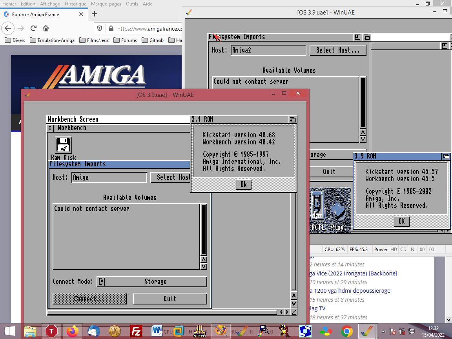452x339 pixels.
Task: Open the Fichier menu
Action: [x=9, y=4]
